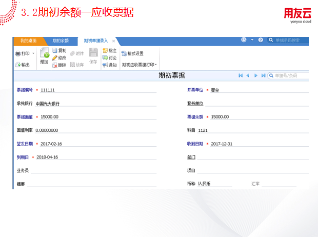Go to the previous record
The height and width of the screenshot is (237, 318).
pos(248,75)
